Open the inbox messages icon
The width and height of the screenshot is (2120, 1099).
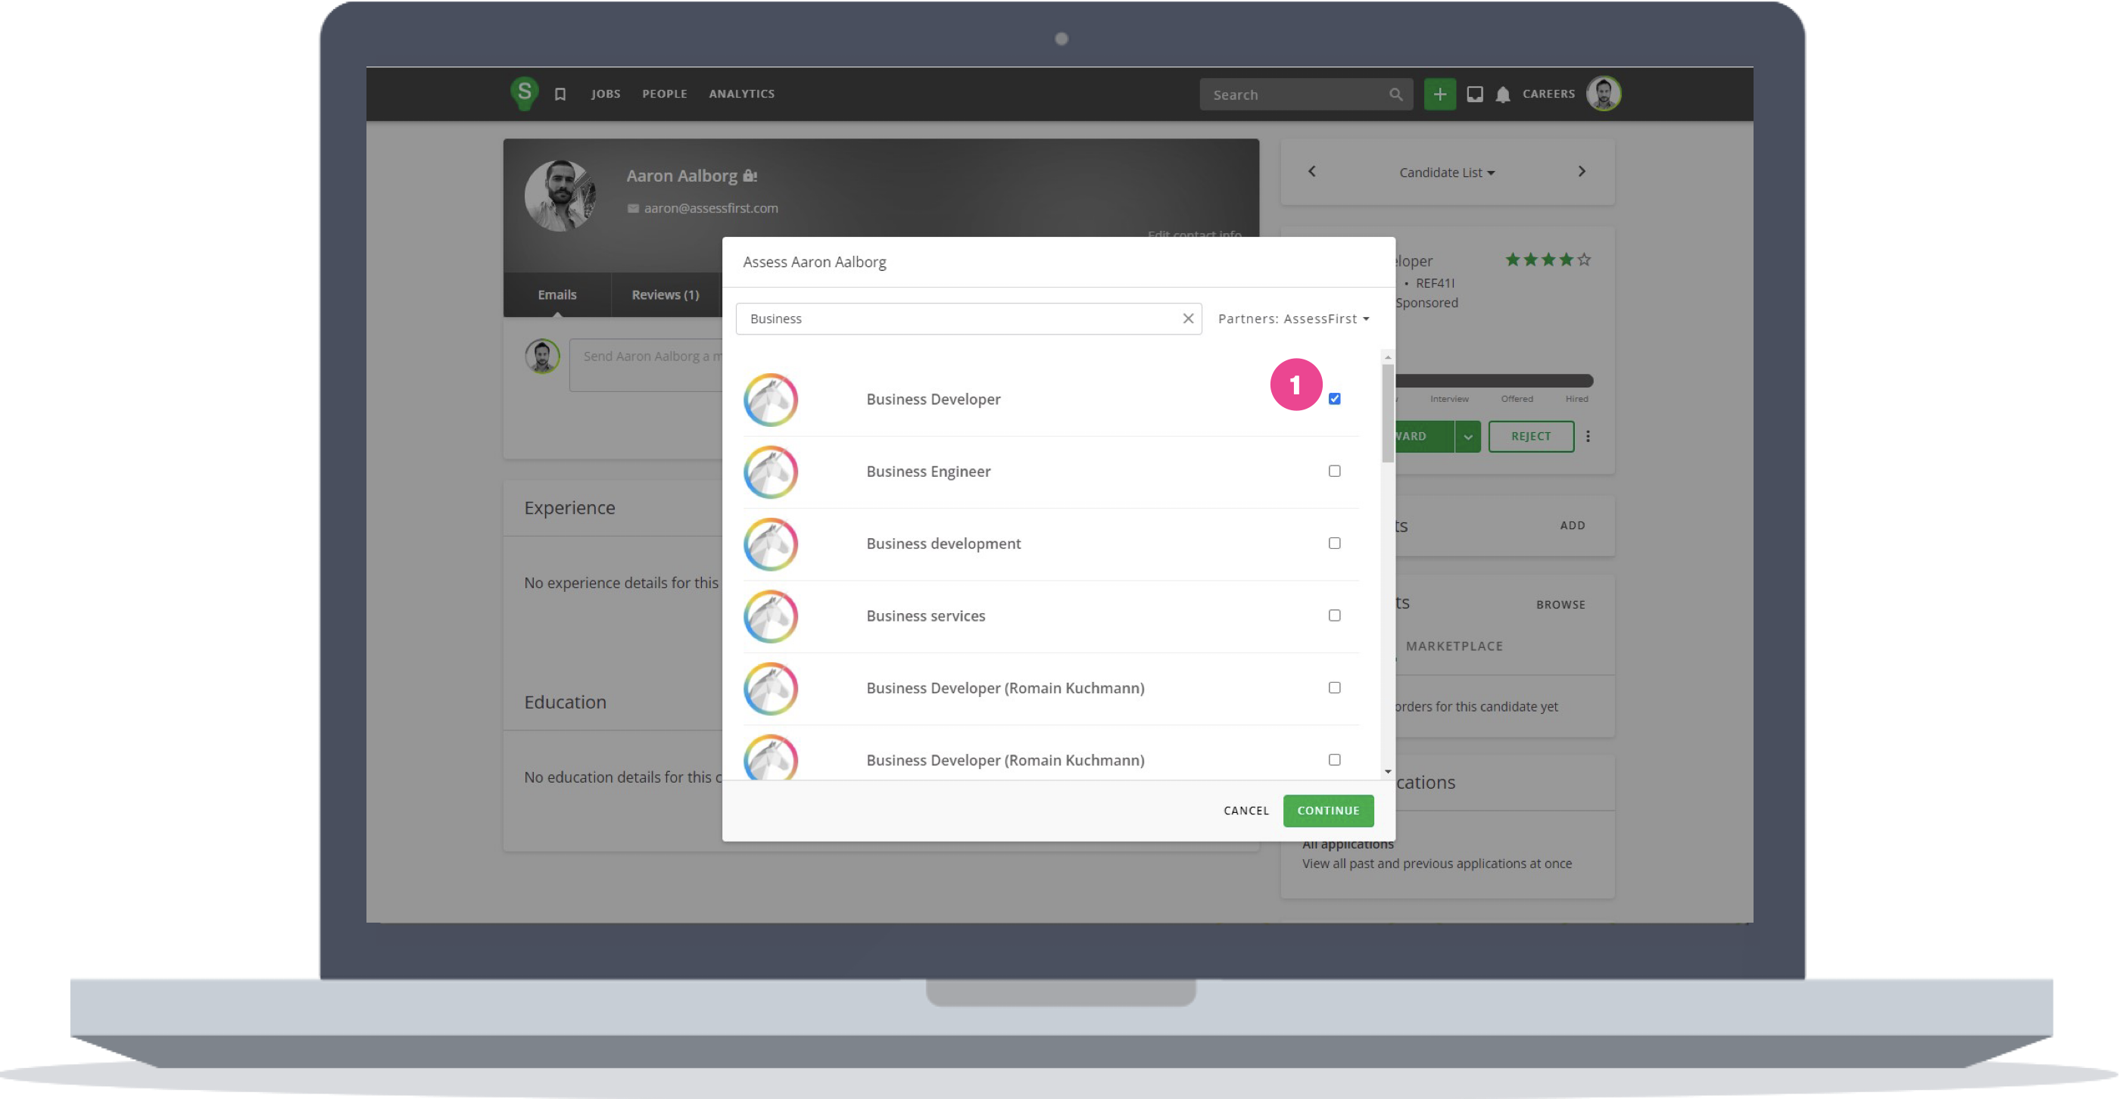tap(1475, 95)
